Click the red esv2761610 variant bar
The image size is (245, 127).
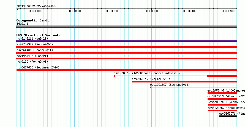click(185, 82)
